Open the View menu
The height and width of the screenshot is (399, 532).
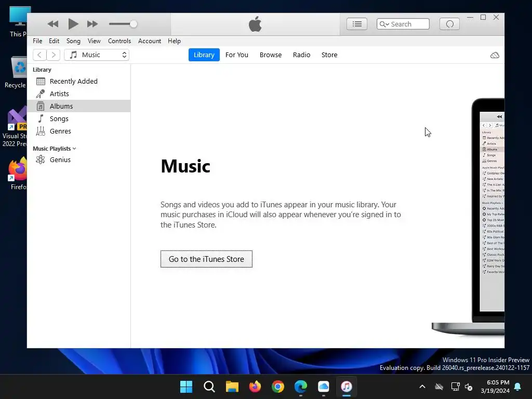coord(94,41)
